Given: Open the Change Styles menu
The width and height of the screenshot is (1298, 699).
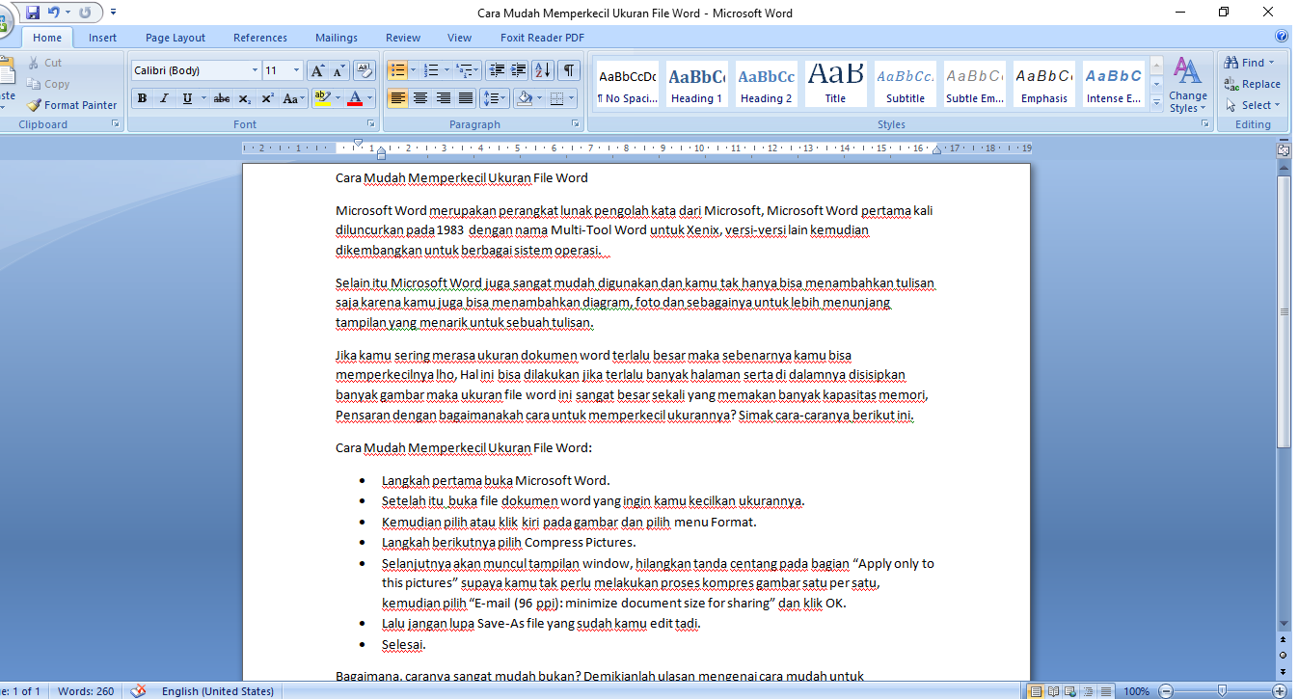Looking at the screenshot, I should [1188, 85].
